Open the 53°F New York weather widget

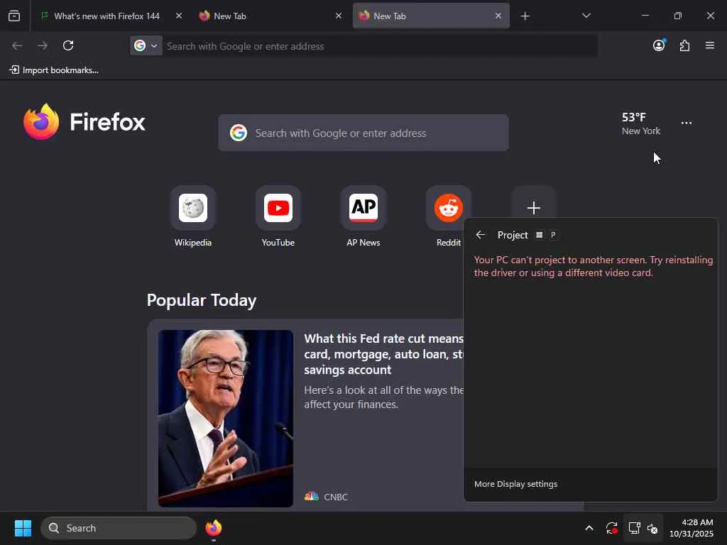point(641,123)
